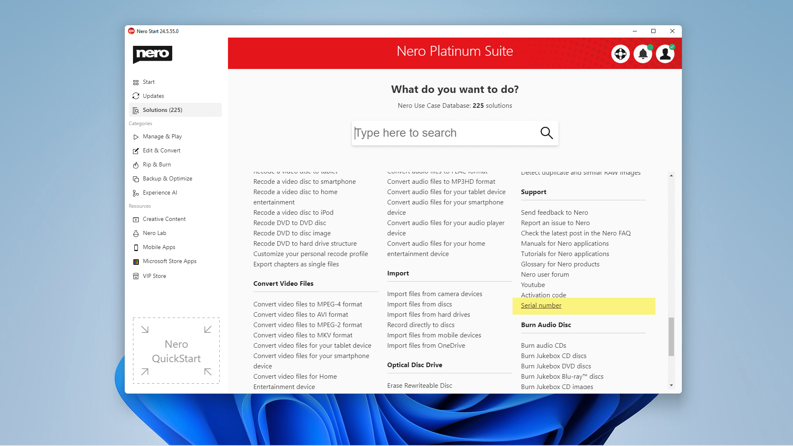Open Mobile Apps resource

click(x=175, y=247)
